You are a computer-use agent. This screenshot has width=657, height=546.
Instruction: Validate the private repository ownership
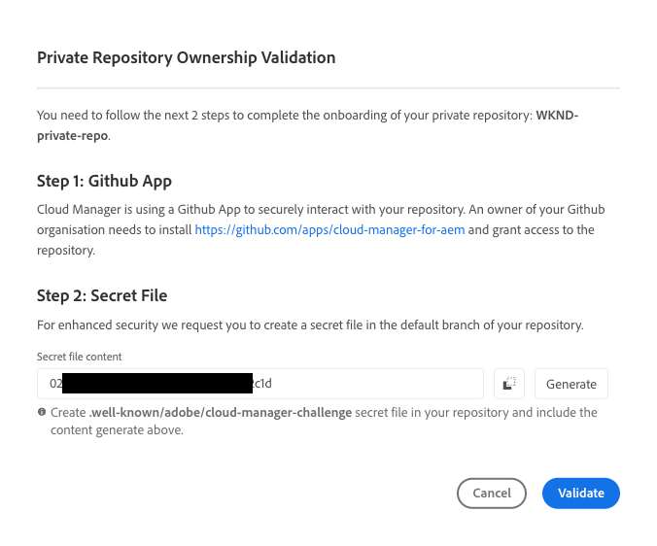(x=581, y=493)
